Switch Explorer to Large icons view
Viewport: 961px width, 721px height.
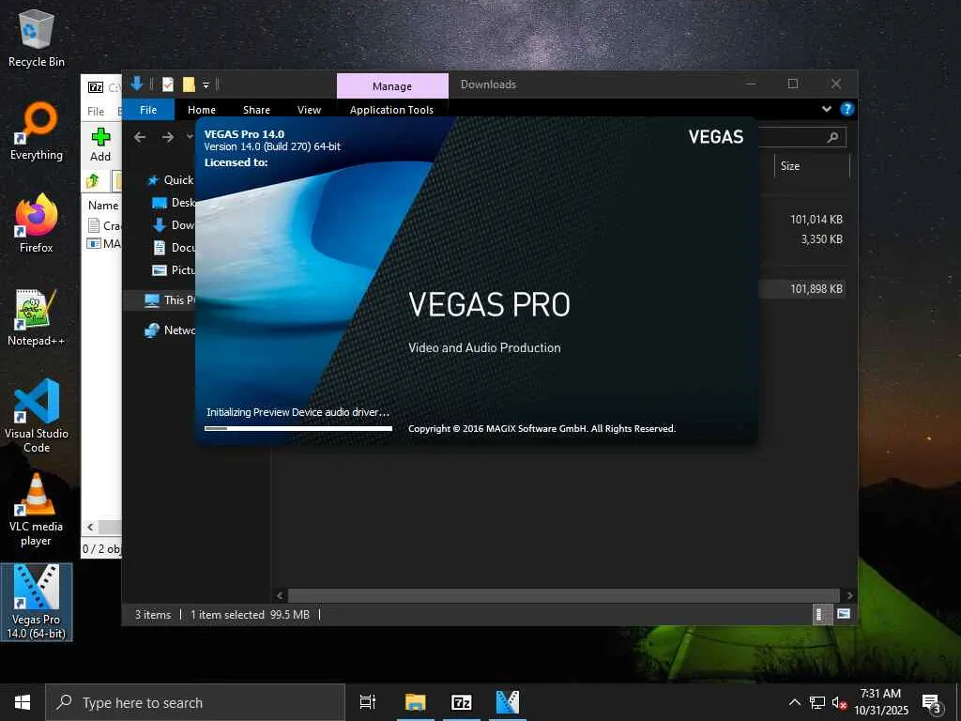[844, 614]
